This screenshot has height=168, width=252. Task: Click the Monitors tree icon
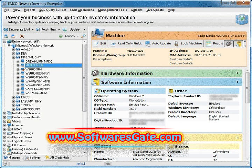(9, 125)
